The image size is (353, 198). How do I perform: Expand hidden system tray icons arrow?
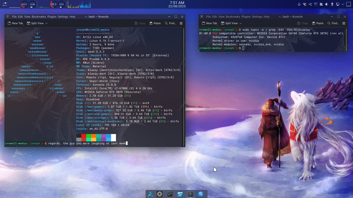pos(343,4)
